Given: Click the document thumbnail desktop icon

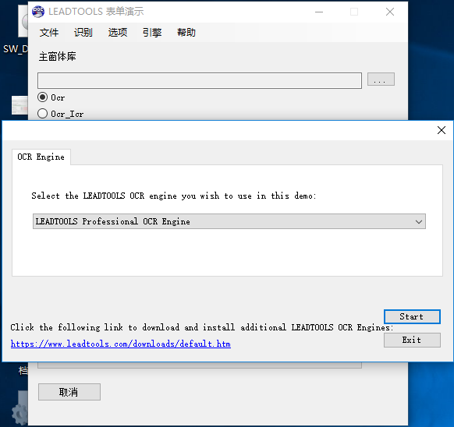Looking at the screenshot, I should (20, 105).
